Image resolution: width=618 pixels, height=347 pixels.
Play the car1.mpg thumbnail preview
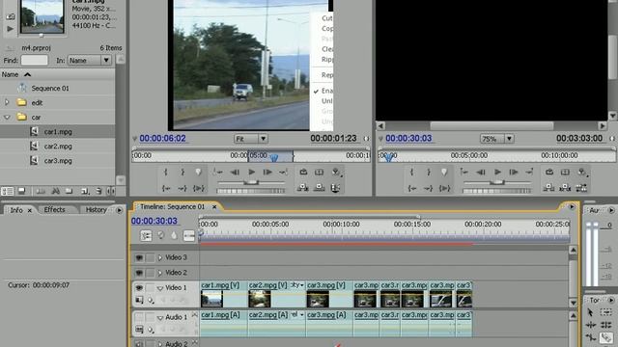pos(11,28)
